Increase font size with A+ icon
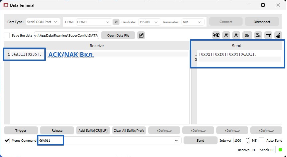This screenshot has height=157, width=287. coord(226,35)
